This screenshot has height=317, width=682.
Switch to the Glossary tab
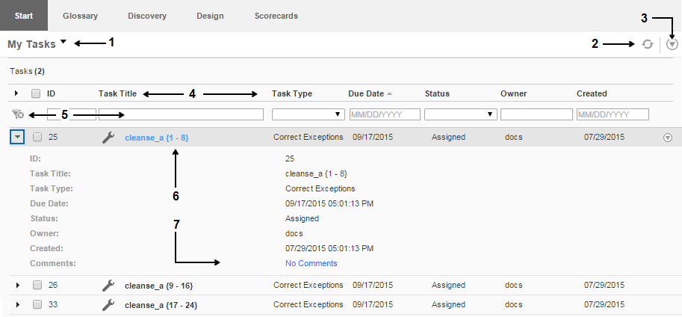click(80, 16)
